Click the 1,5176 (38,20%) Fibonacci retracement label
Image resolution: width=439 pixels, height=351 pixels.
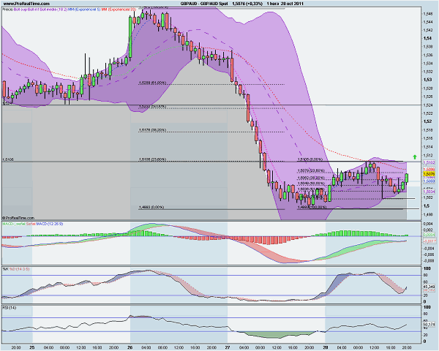[153, 131]
